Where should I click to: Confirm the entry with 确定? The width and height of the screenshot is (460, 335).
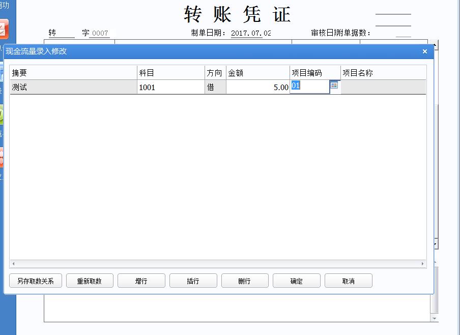pyautogui.click(x=297, y=281)
